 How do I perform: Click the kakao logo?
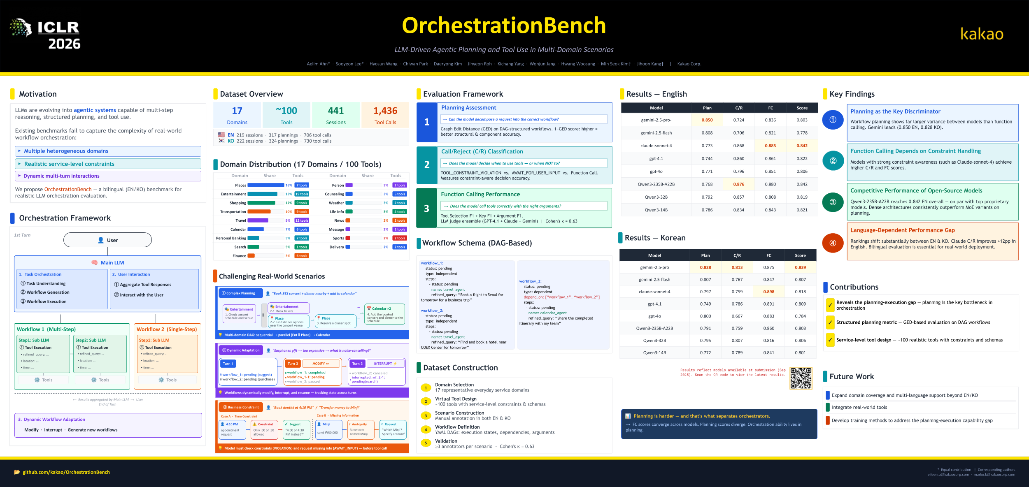982,34
